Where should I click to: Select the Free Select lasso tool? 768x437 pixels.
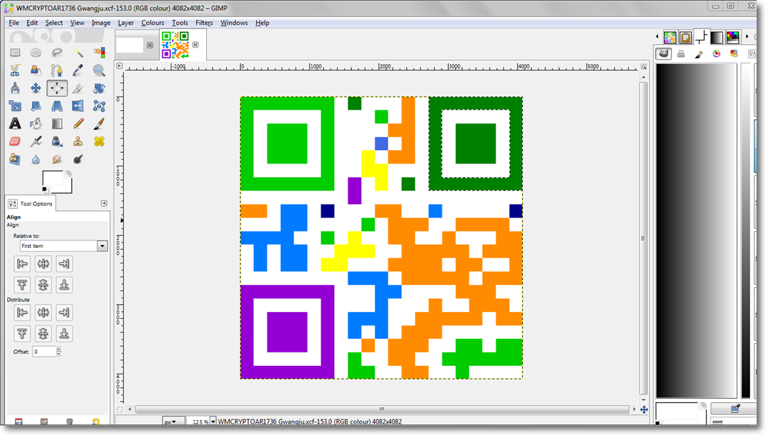[57, 53]
